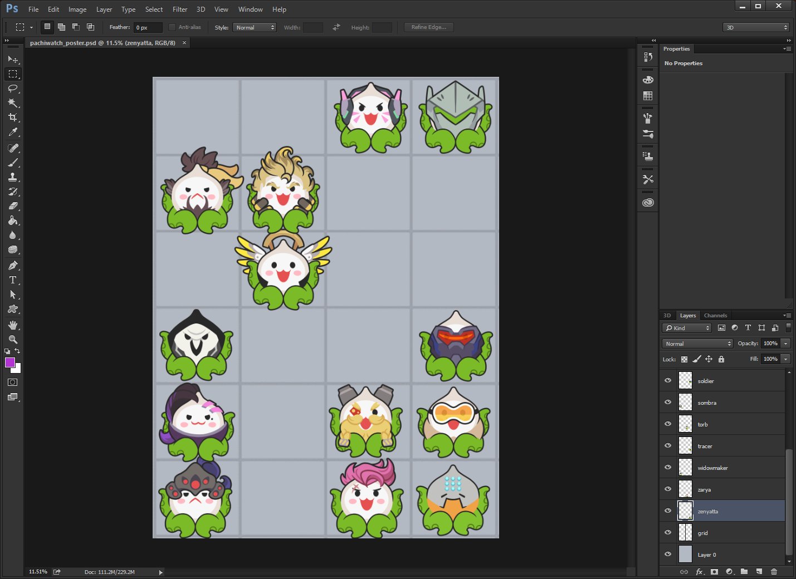
Task: Select the Brush tool in toolbox
Action: point(13,163)
